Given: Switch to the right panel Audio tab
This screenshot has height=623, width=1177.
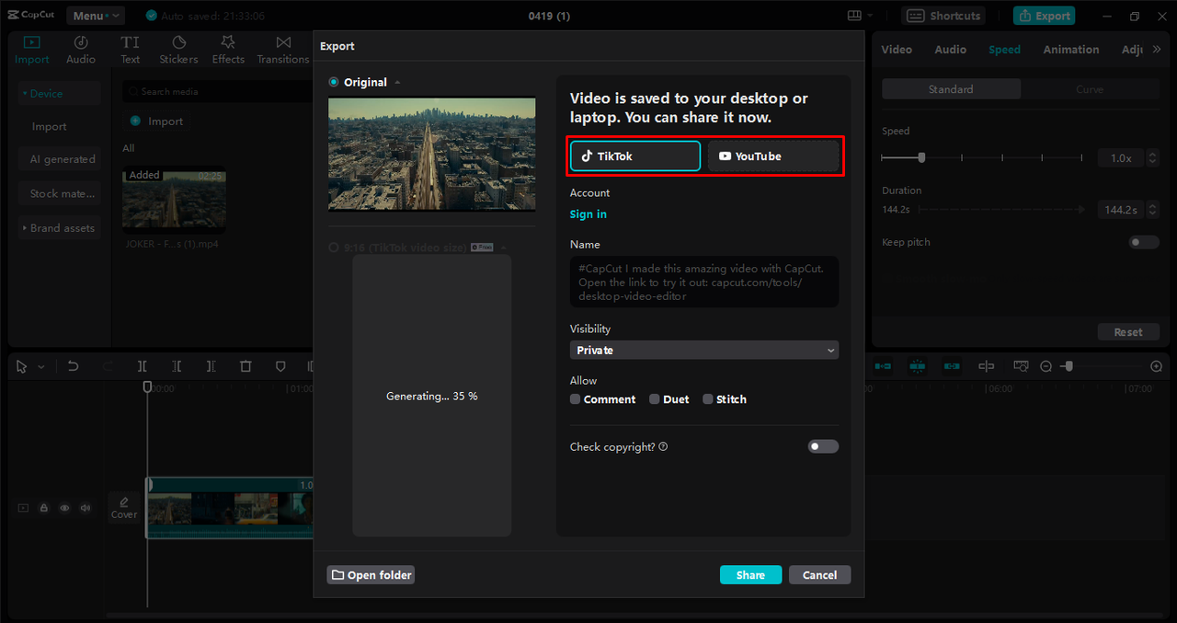Looking at the screenshot, I should [x=950, y=50].
